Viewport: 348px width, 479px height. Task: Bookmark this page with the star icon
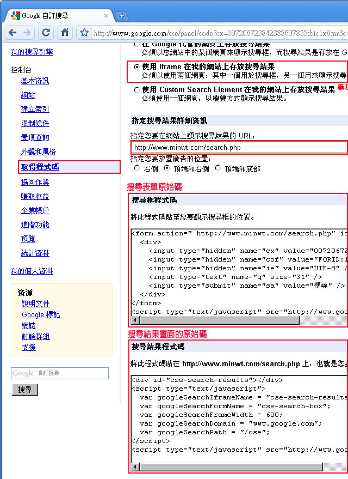point(84,33)
